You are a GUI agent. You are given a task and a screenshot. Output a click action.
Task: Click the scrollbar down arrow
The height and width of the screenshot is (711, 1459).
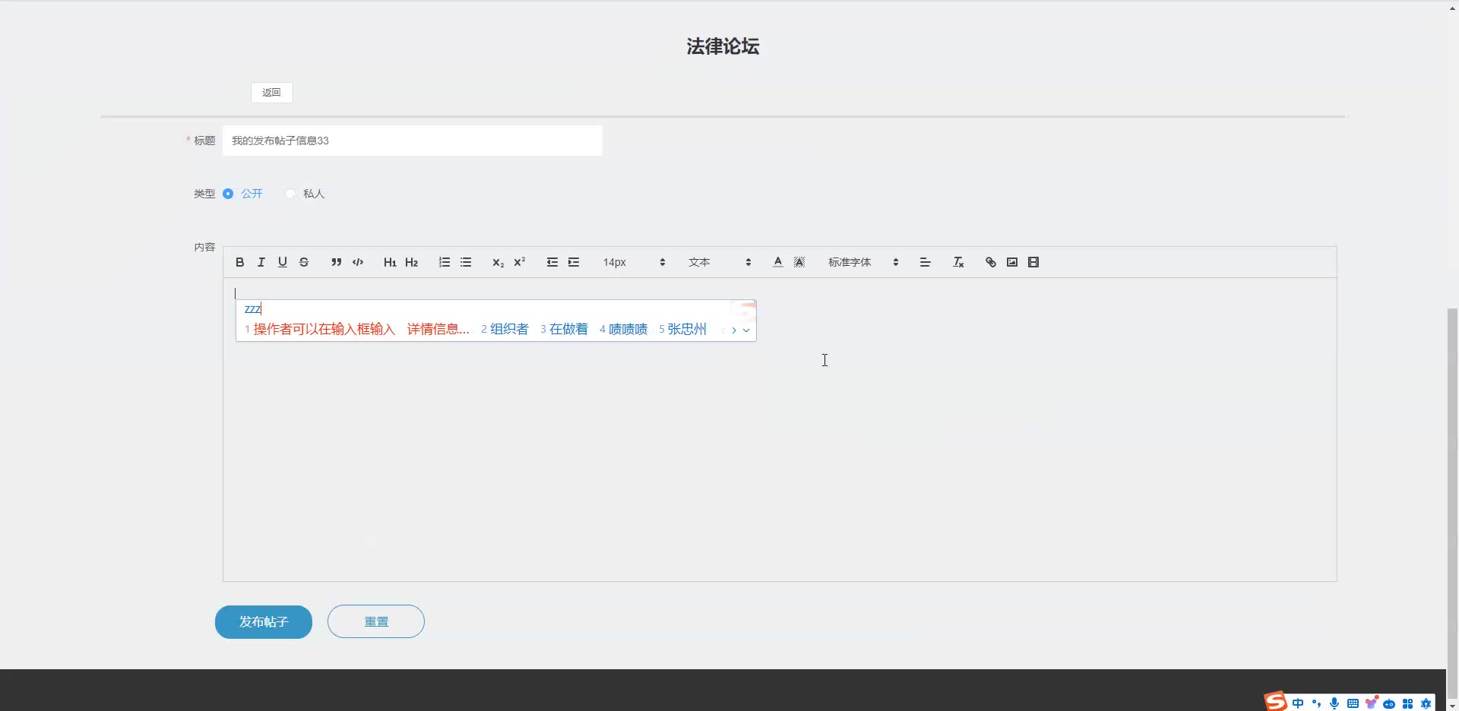pos(1453,706)
